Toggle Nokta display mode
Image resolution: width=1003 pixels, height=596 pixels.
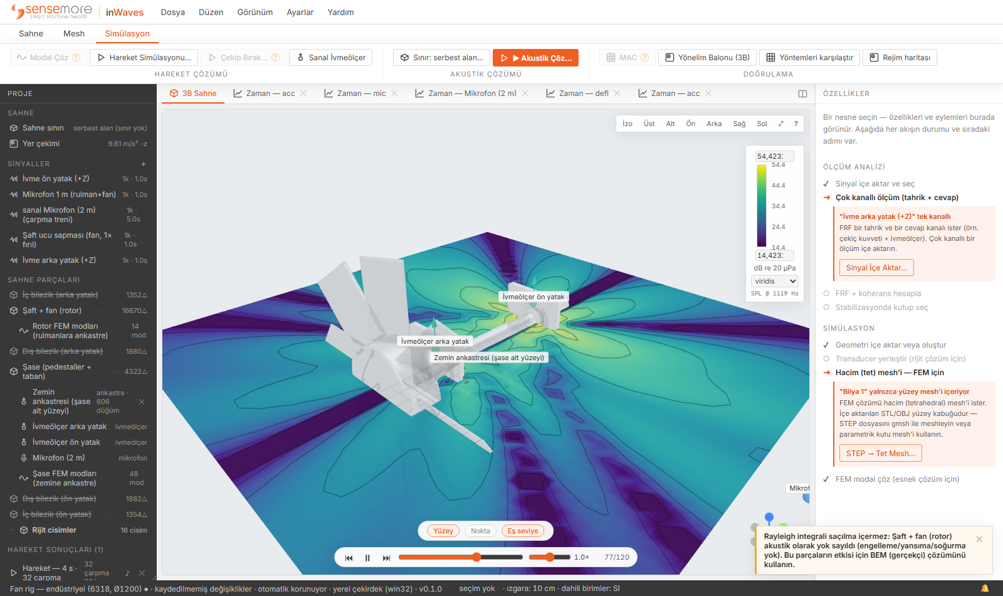480,531
